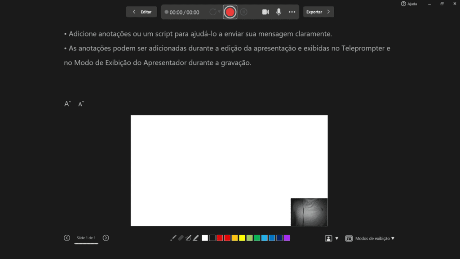Restore down the recording window
Image resolution: width=460 pixels, height=259 pixels.
click(442, 4)
